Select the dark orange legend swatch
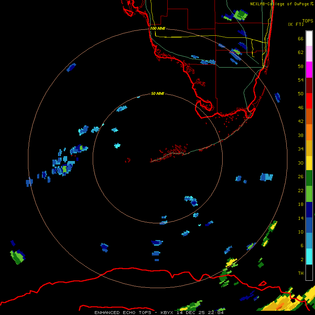 [309, 116]
